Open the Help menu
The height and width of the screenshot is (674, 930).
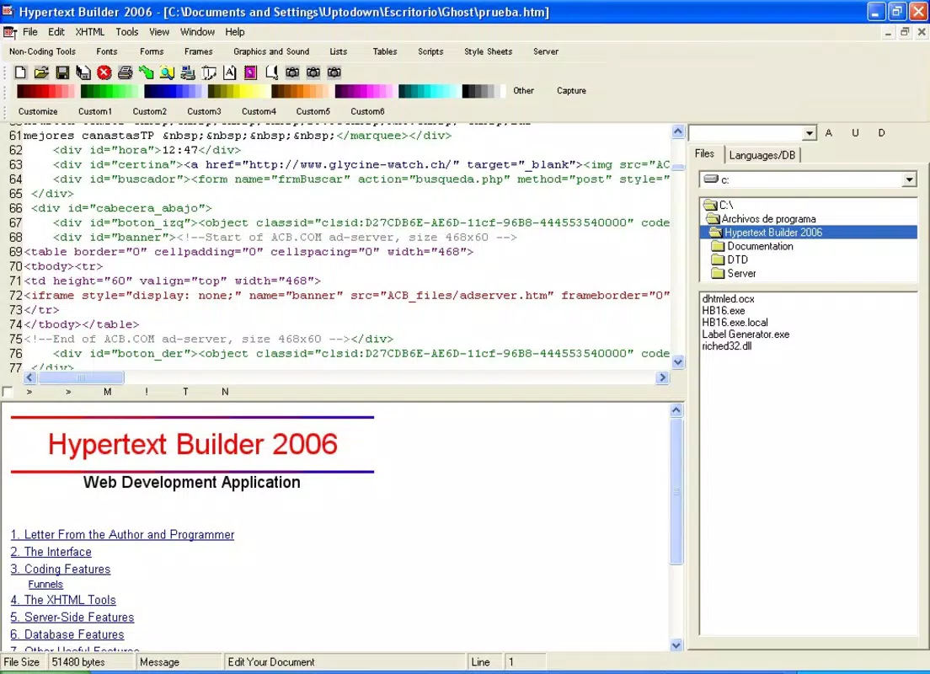(x=235, y=32)
